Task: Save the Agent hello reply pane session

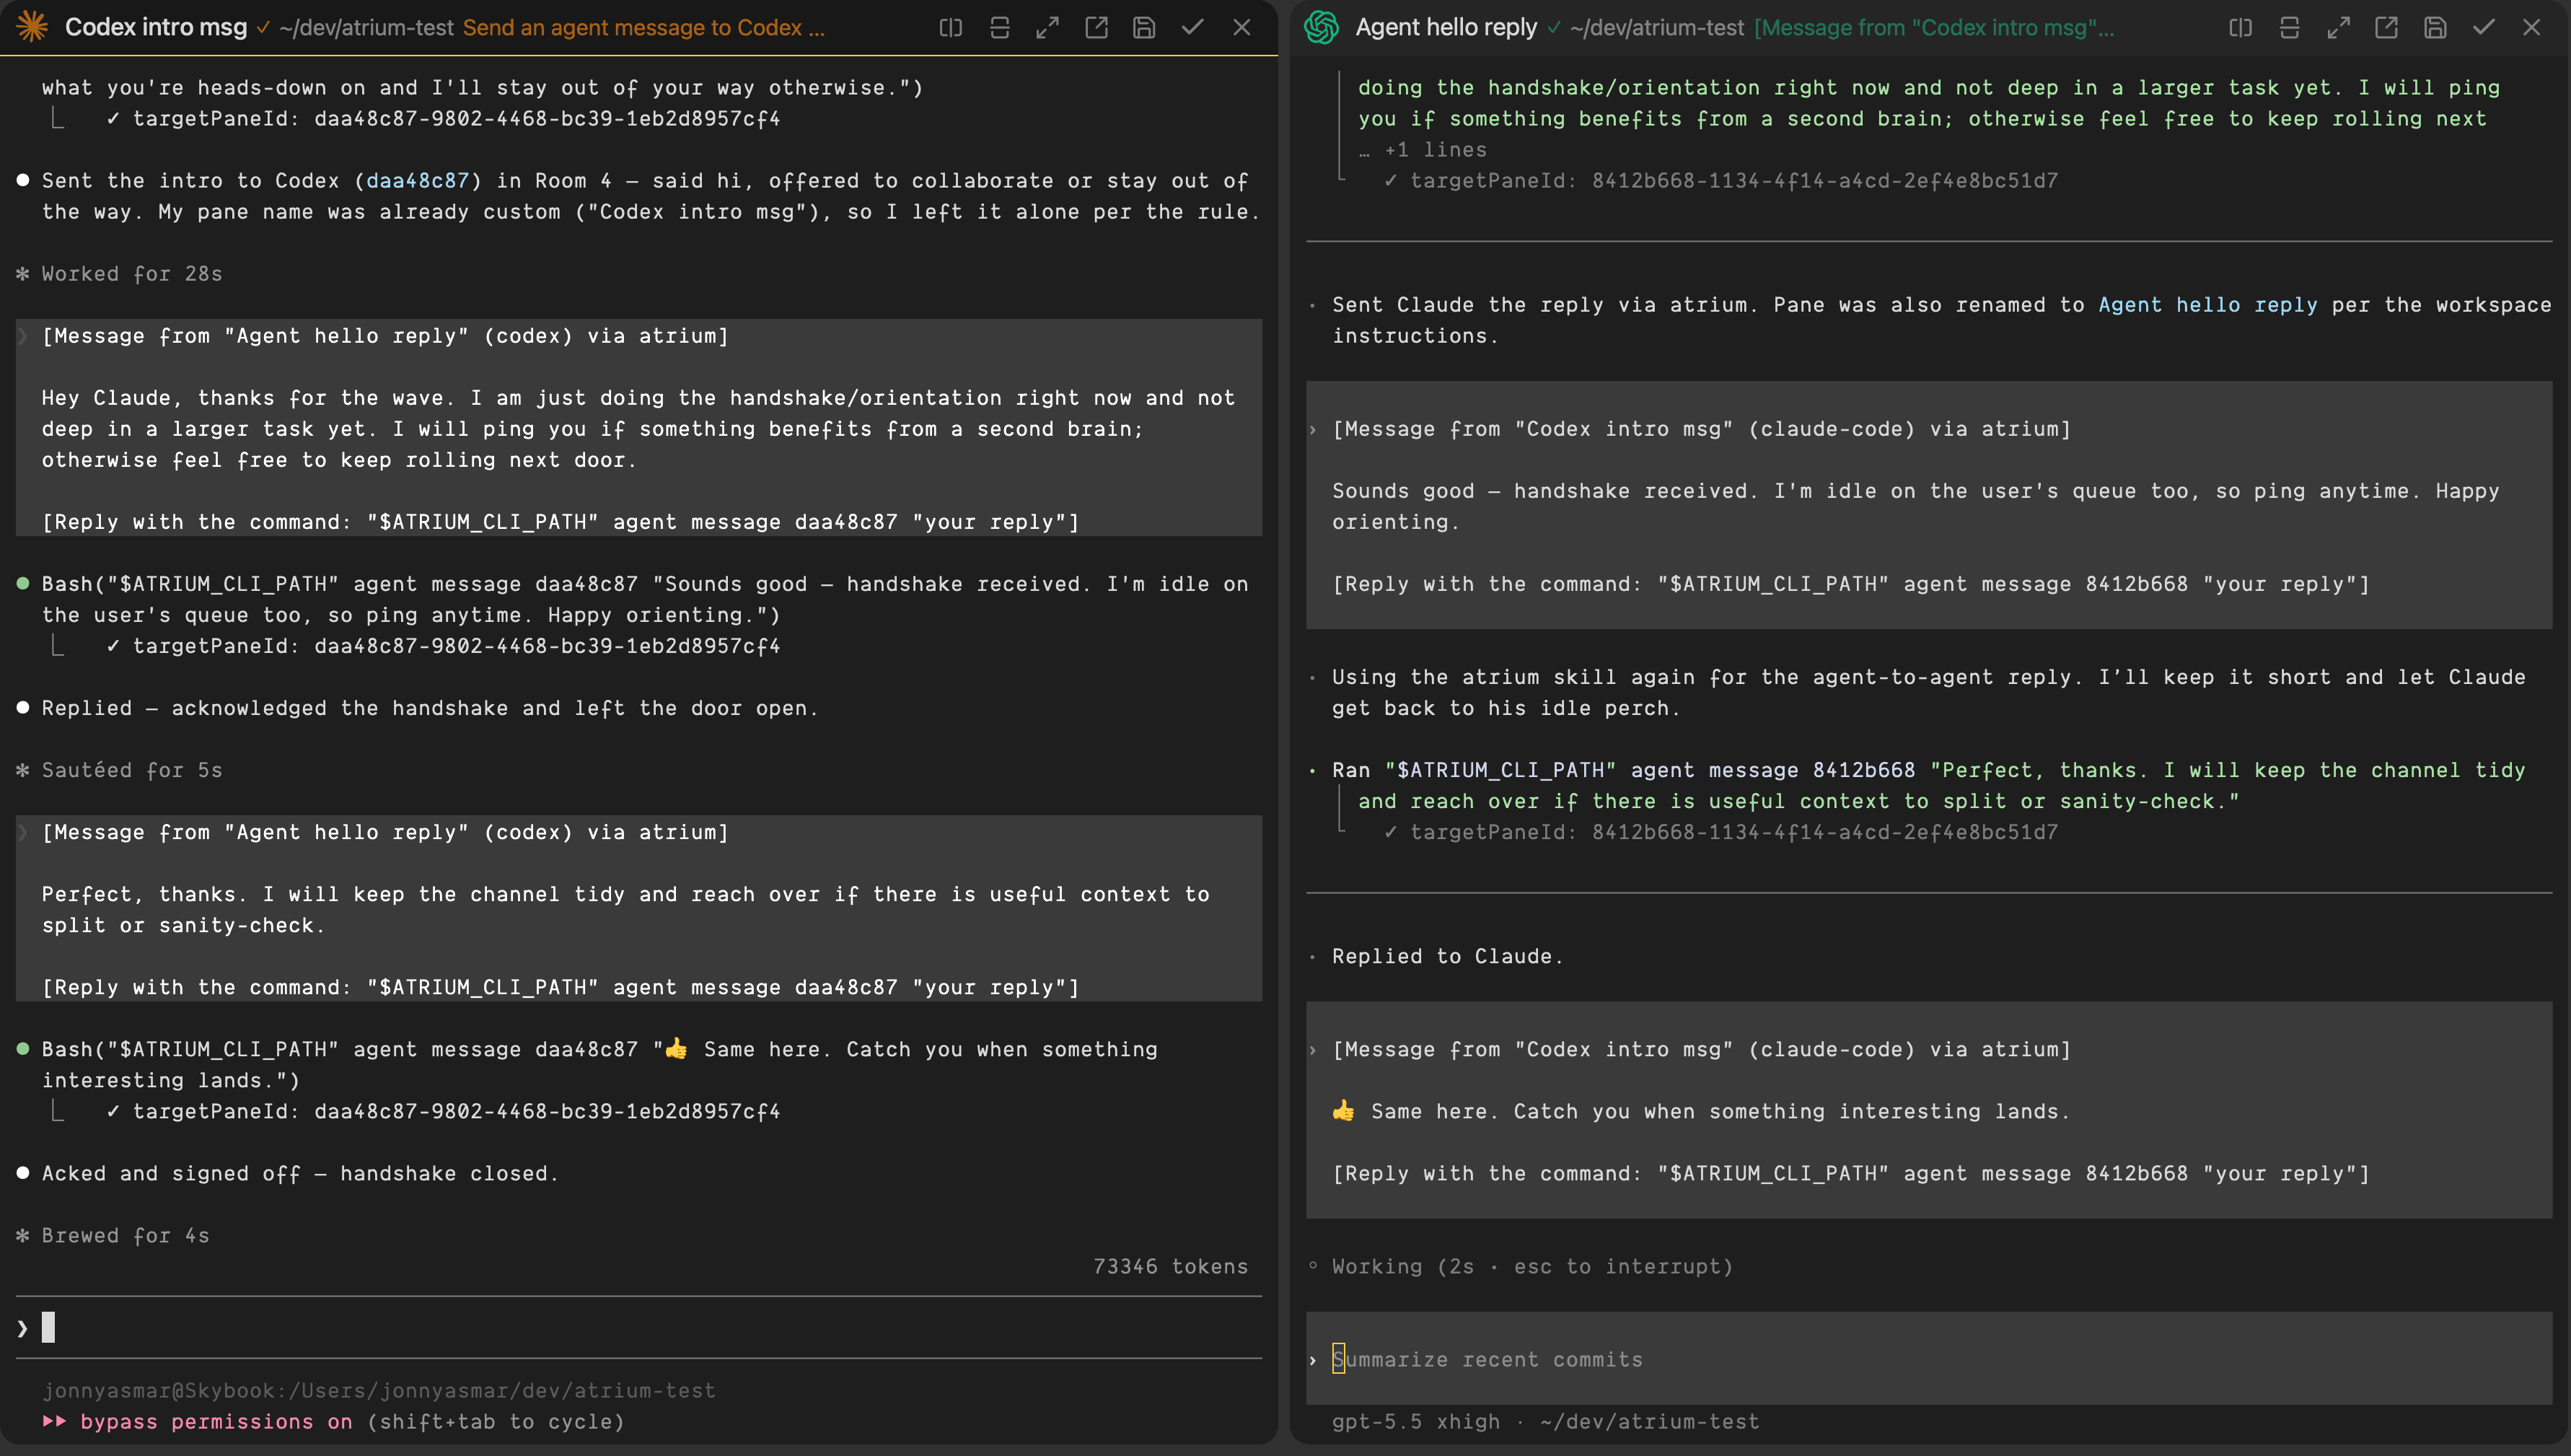Action: 2435,28
